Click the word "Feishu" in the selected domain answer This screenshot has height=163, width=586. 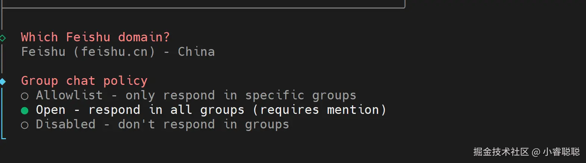coord(43,52)
